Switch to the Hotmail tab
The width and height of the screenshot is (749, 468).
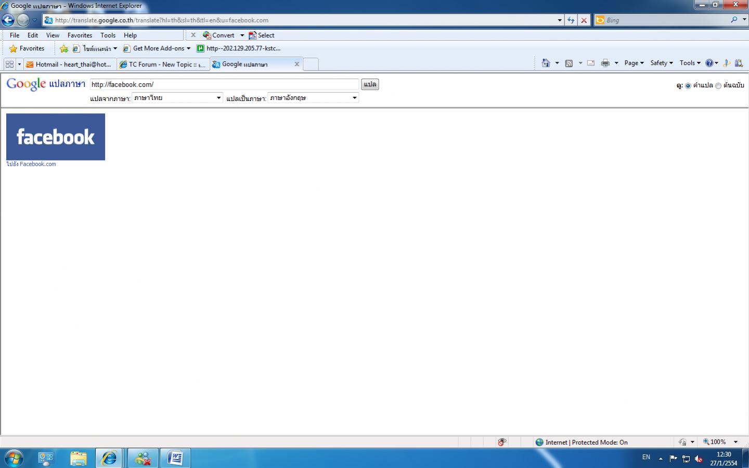coord(69,64)
